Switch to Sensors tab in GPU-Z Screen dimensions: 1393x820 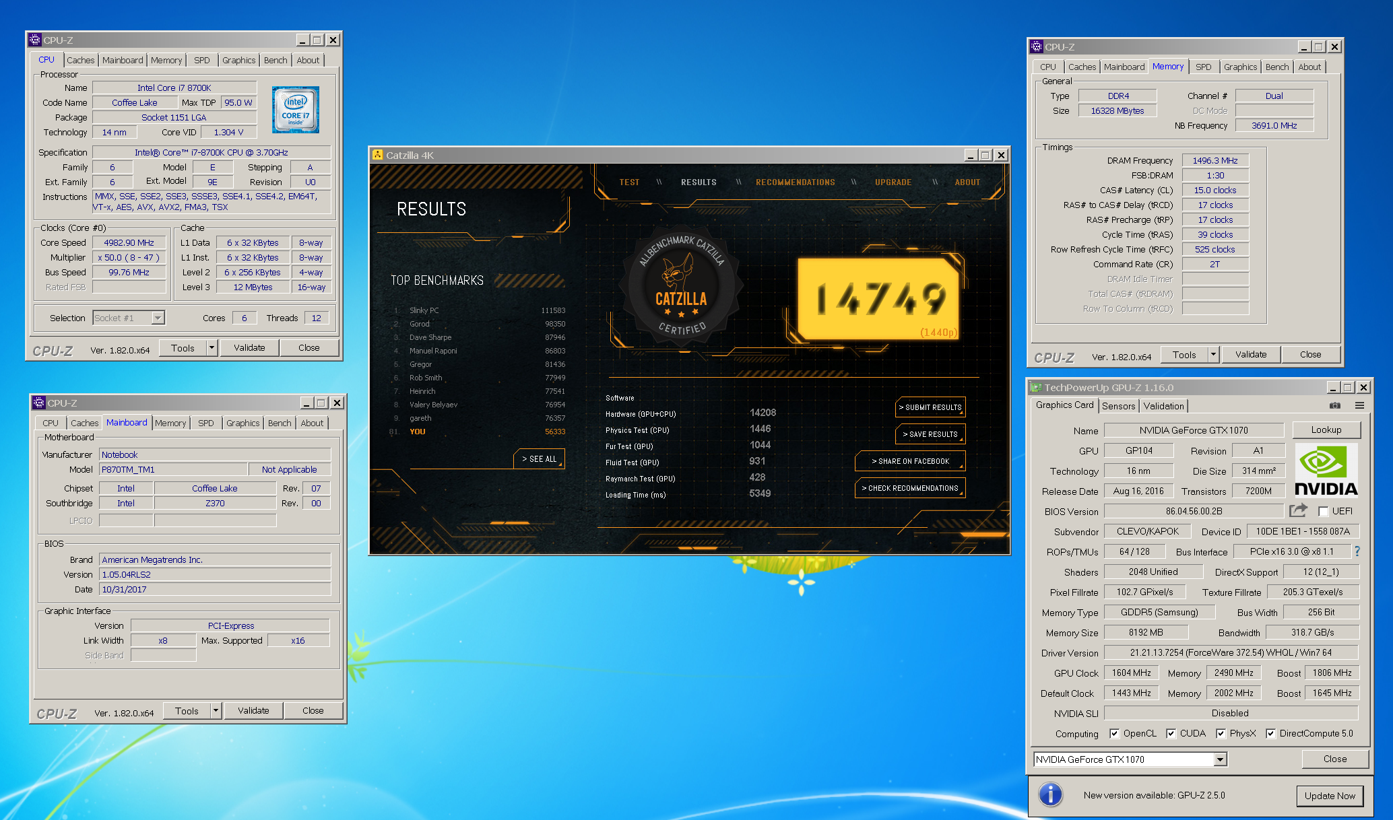coord(1118,406)
